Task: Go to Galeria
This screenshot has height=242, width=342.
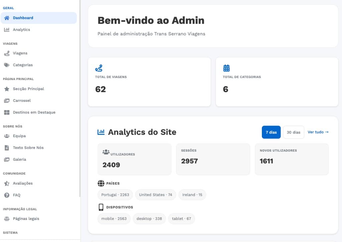Action: click(39, 160)
